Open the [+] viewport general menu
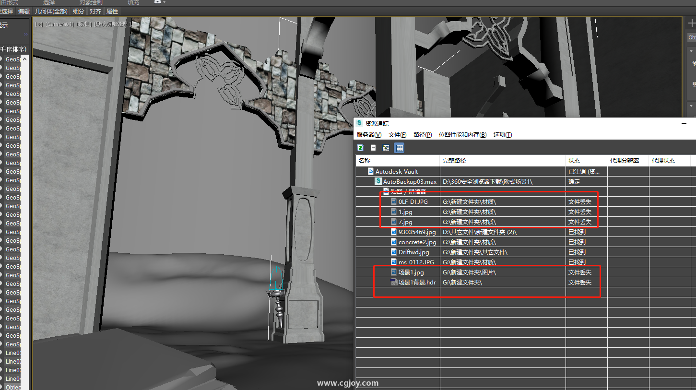696x390 pixels. (39, 24)
